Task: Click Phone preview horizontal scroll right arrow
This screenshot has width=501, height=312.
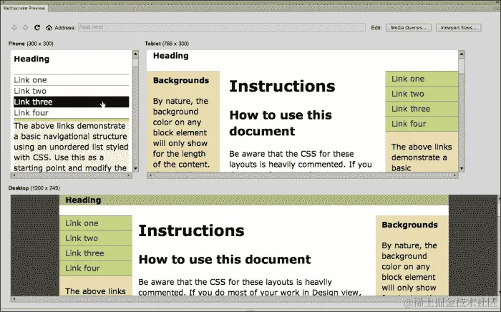Action: tap(129, 175)
